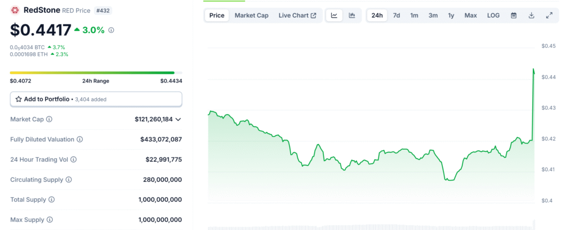
Task: Click info icon beside Fully Diluted Valuation
Action: [79, 140]
